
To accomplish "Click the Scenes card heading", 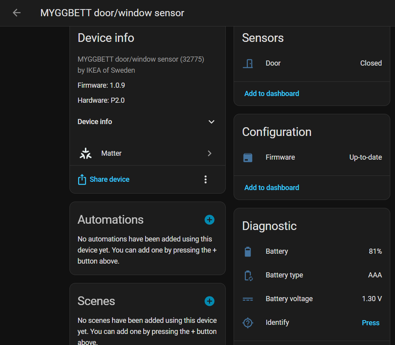I will 96,301.
